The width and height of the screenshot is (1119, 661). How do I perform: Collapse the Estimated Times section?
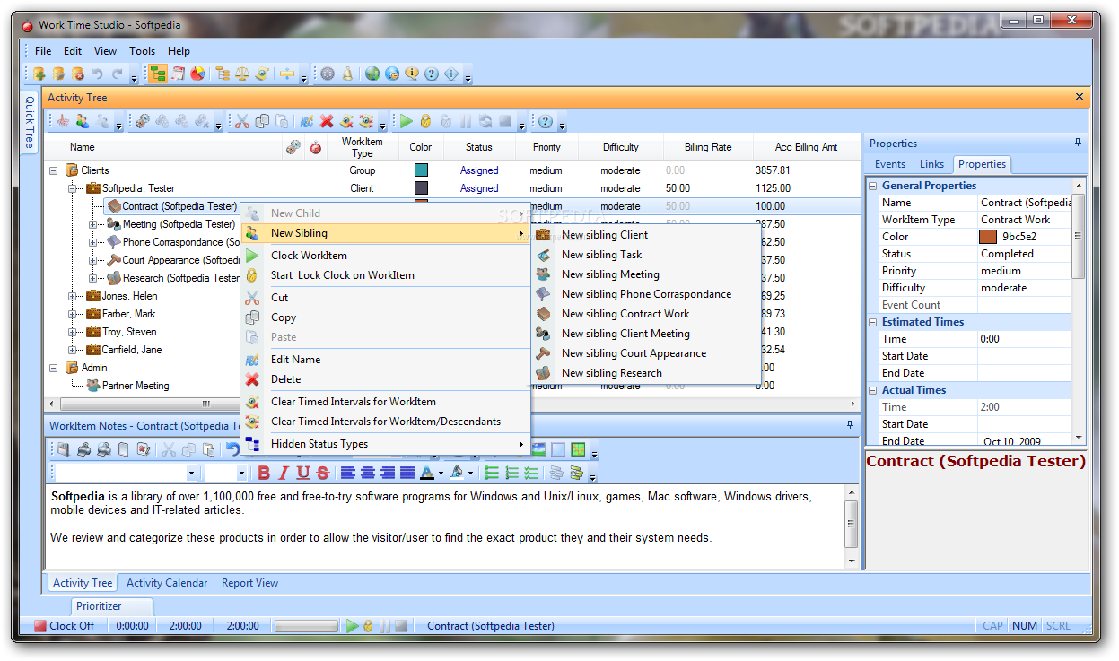873,322
